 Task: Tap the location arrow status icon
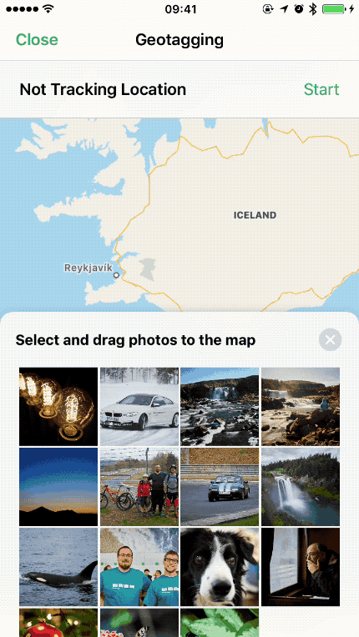pyautogui.click(x=284, y=9)
